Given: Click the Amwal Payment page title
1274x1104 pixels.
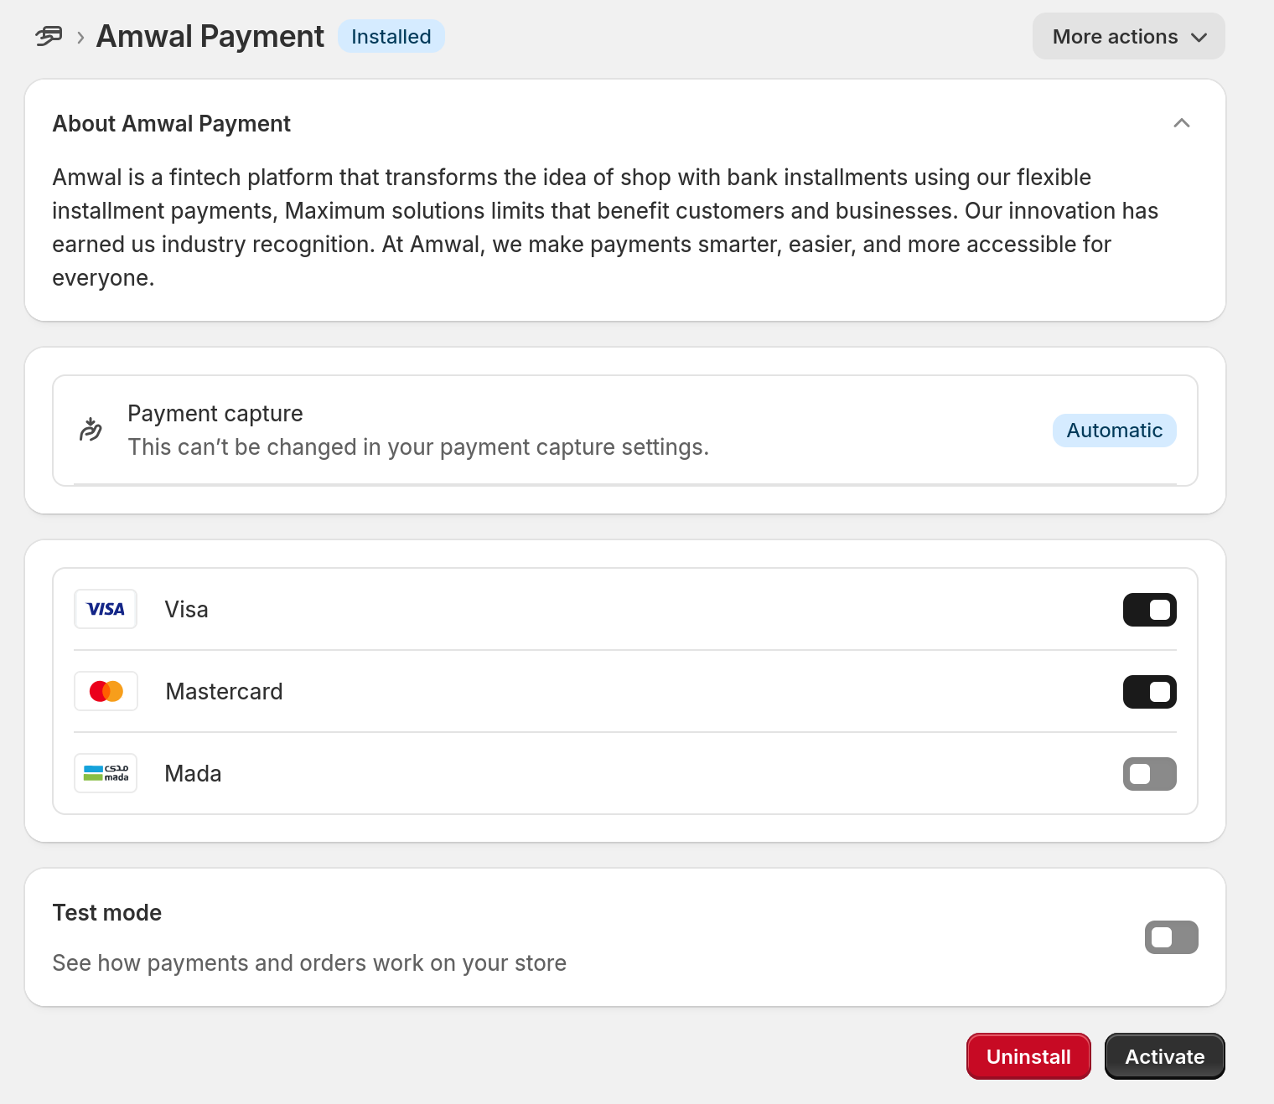Looking at the screenshot, I should pyautogui.click(x=210, y=37).
